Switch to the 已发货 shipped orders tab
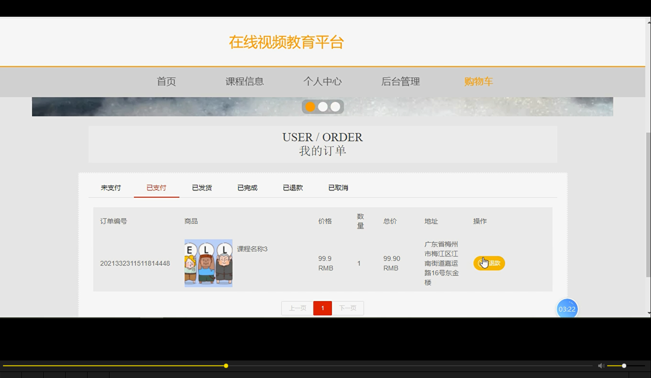Screen dimensions: 651x378 tap(202, 187)
